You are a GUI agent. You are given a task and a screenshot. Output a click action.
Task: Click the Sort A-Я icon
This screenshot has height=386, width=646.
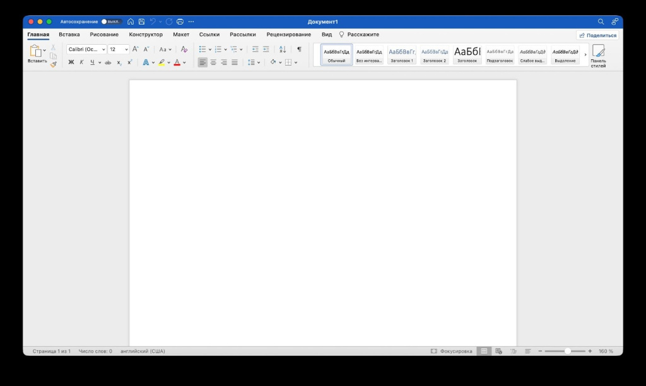[283, 49]
